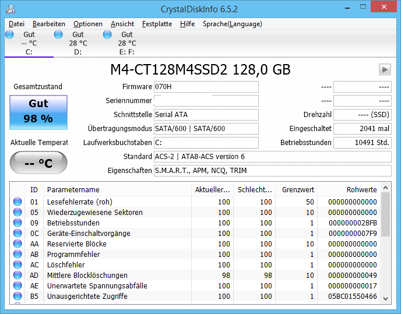This screenshot has height=314, width=401.
Task: Click the field showing 10491 Std.
Action: click(x=363, y=142)
